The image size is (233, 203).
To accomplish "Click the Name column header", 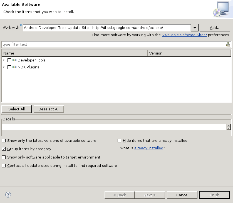I will point(75,53).
